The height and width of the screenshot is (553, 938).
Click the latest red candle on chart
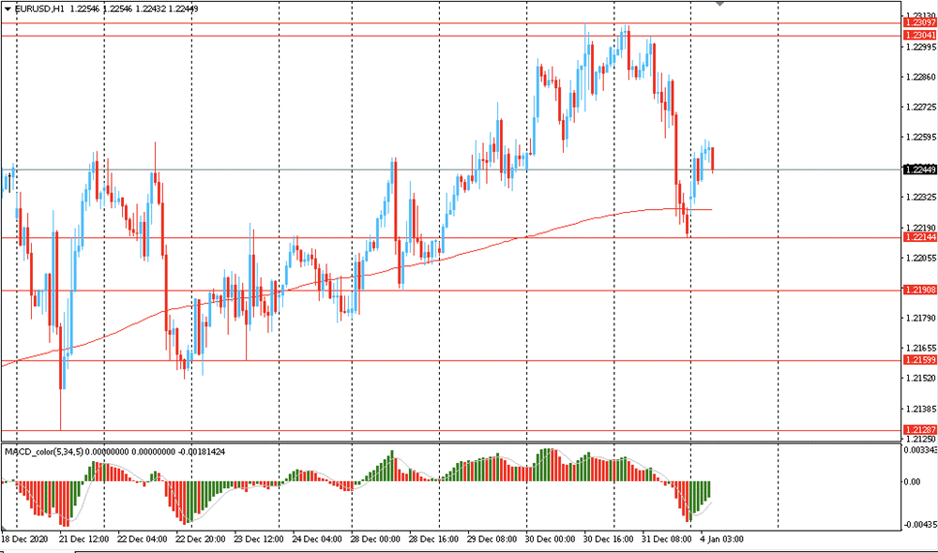(713, 159)
